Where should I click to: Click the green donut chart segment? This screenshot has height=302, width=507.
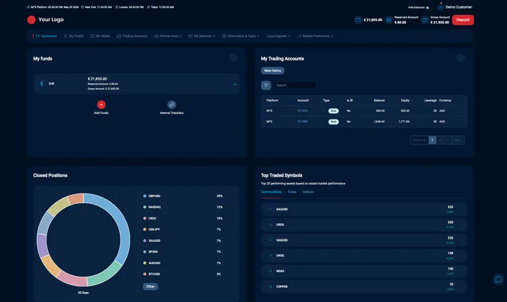pos(106,275)
